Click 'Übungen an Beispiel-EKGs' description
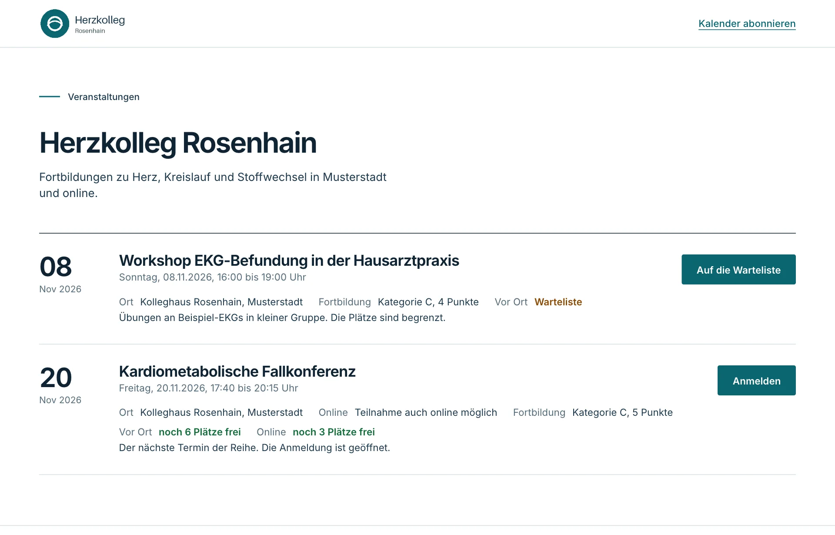The height and width of the screenshot is (535, 835). [x=282, y=318]
